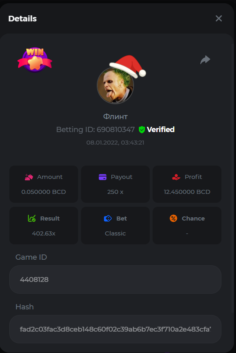Click the share arrow icon
The height and width of the screenshot is (353, 236).
coord(205,60)
